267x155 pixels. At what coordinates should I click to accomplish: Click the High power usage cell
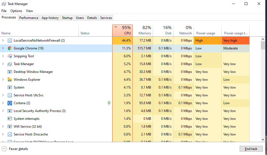point(208,40)
